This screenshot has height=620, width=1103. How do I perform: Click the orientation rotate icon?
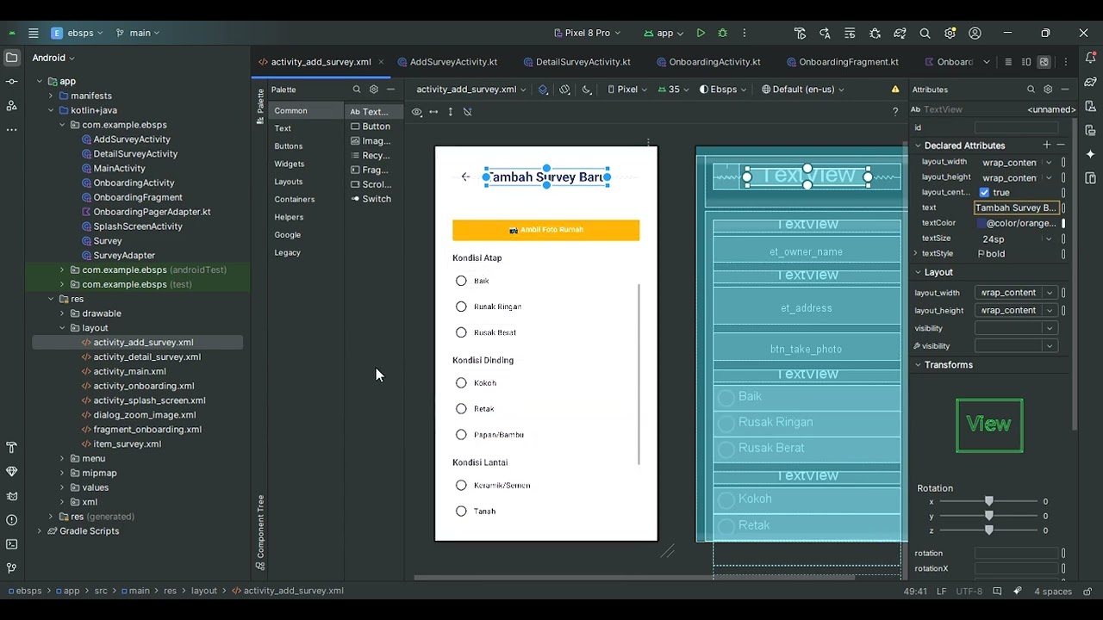tap(564, 90)
